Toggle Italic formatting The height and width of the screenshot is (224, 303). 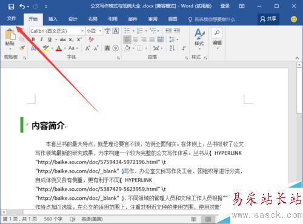tap(41, 39)
